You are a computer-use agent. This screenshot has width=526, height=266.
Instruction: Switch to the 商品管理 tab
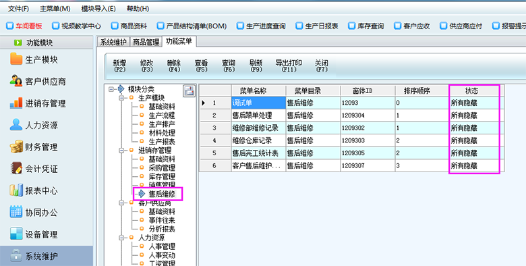pos(146,42)
